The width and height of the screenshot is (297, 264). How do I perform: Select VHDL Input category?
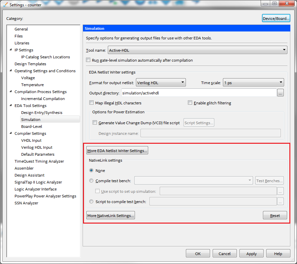click(31, 140)
